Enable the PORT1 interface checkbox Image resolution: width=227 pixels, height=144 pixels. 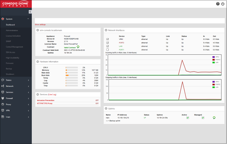[107, 50]
